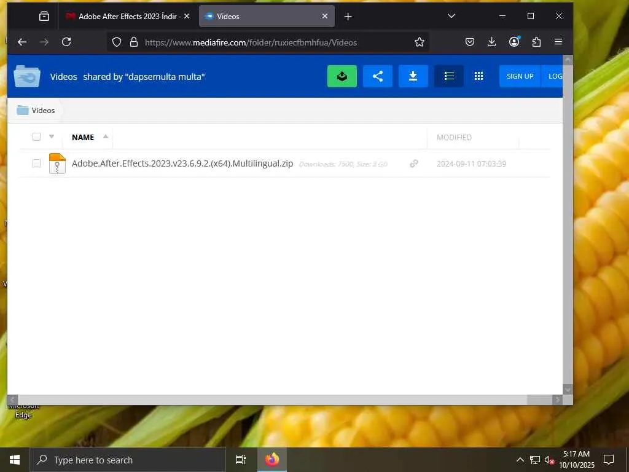
Task: Click the SIGN UP button
Action: click(520, 76)
